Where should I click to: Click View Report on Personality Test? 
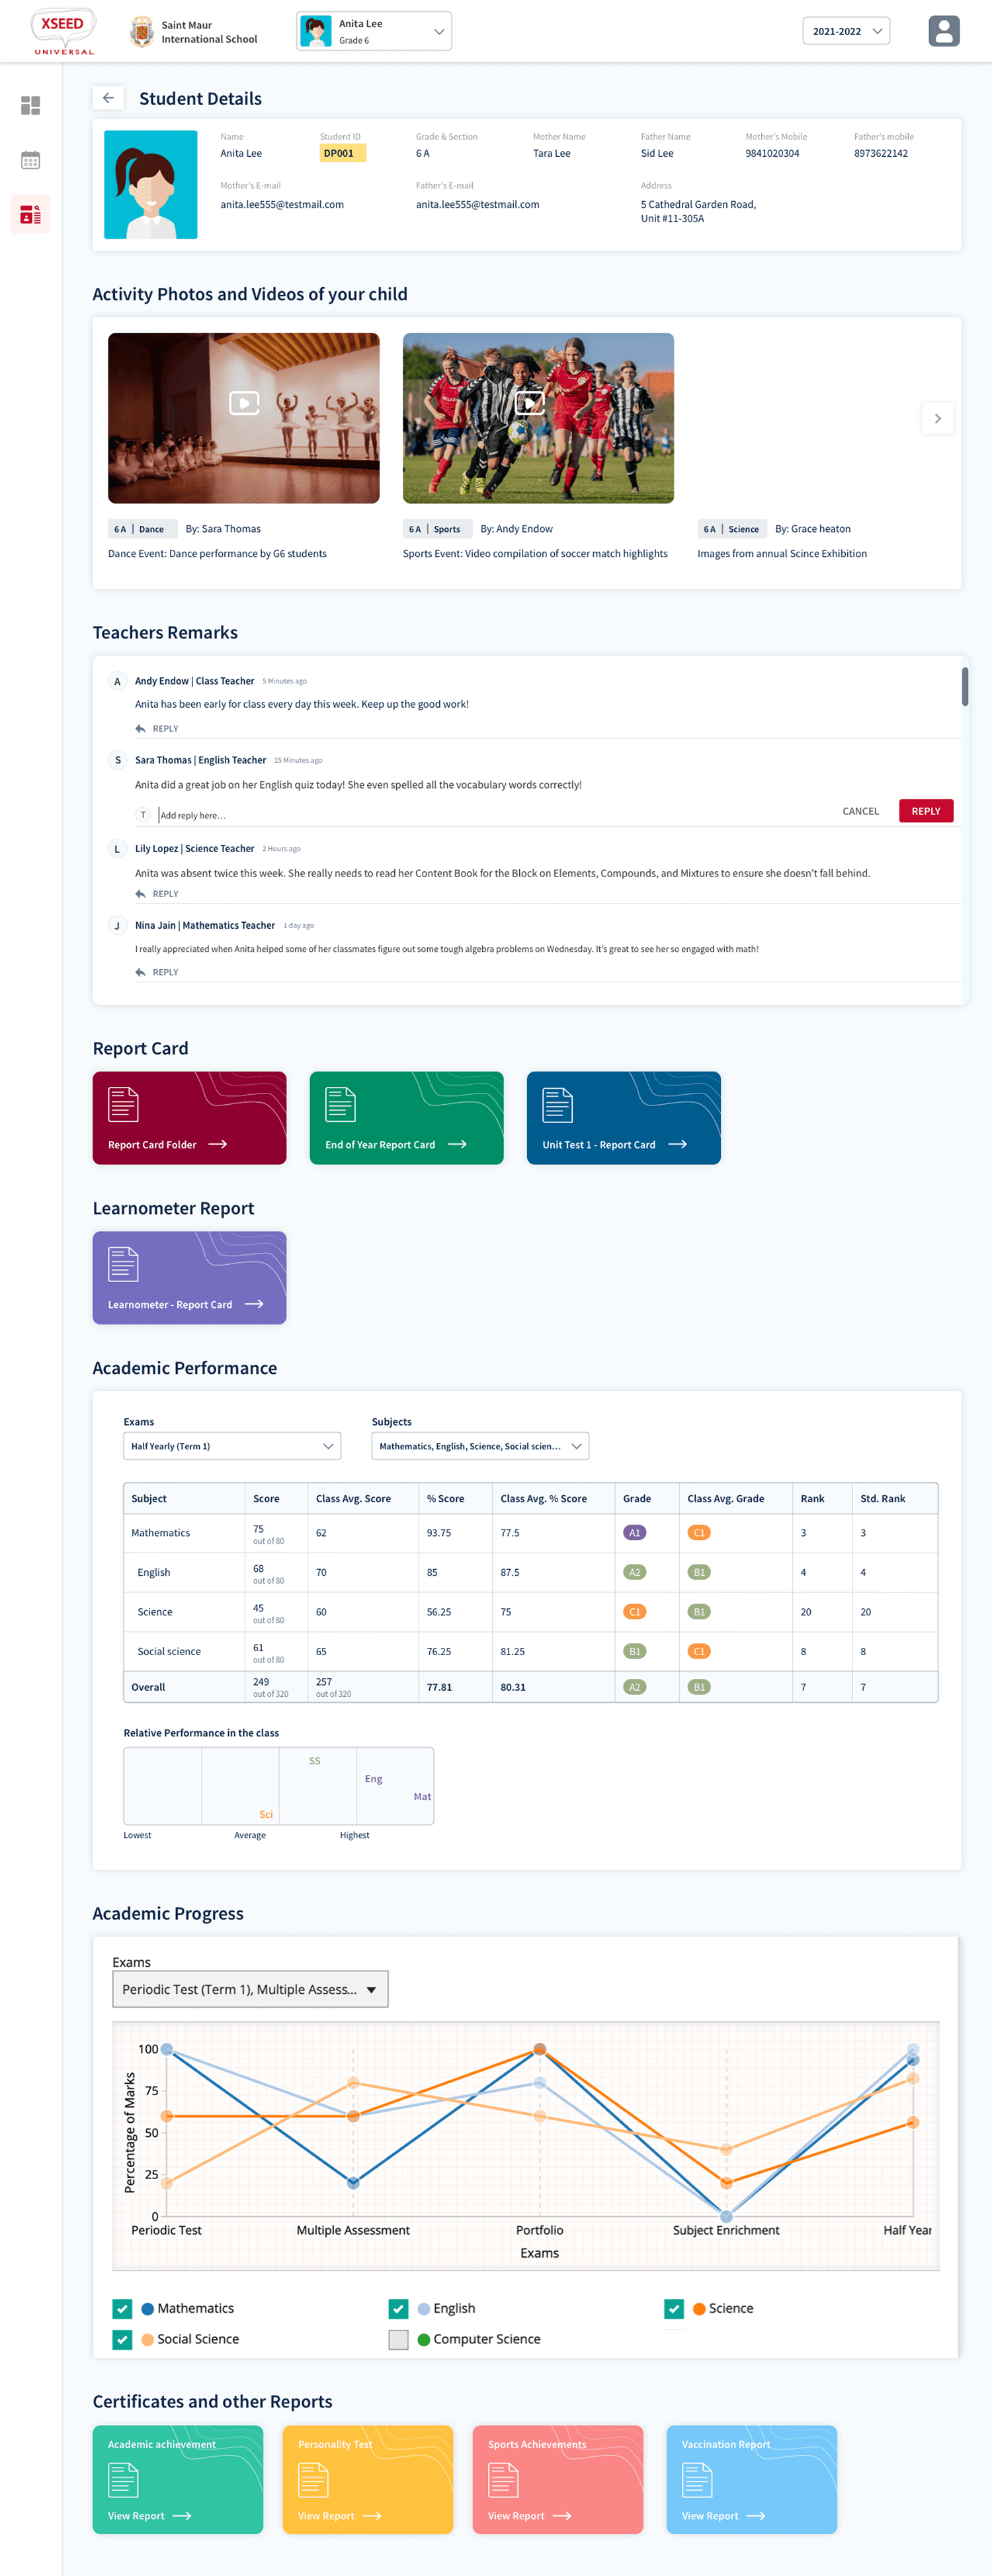(x=339, y=2516)
